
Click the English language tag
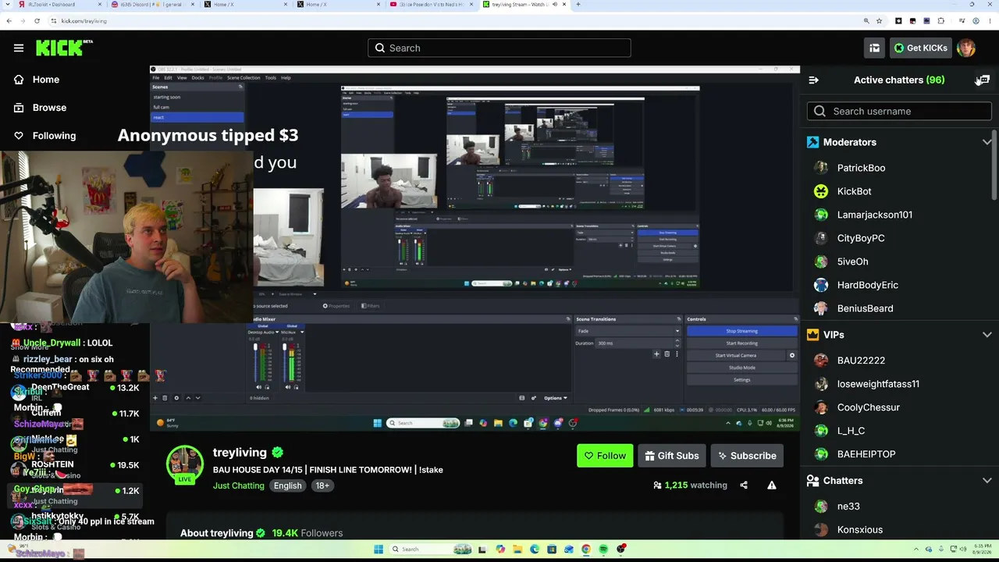pyautogui.click(x=287, y=486)
